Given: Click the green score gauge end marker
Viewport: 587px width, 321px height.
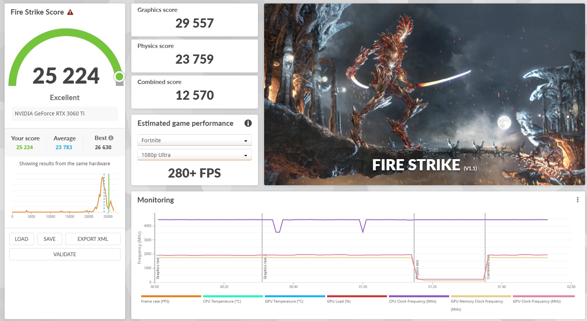Looking at the screenshot, I should coord(119,77).
